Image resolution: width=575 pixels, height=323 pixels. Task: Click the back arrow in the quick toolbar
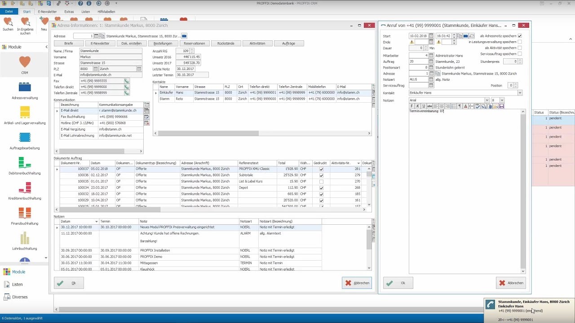click(99, 4)
